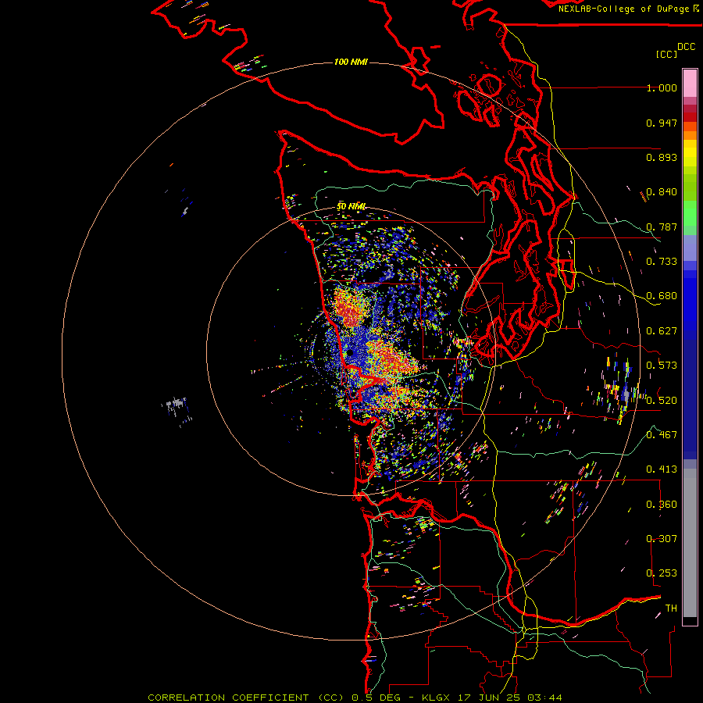Click the 0.413 legend value
This screenshot has height=703, width=703.
662,469
